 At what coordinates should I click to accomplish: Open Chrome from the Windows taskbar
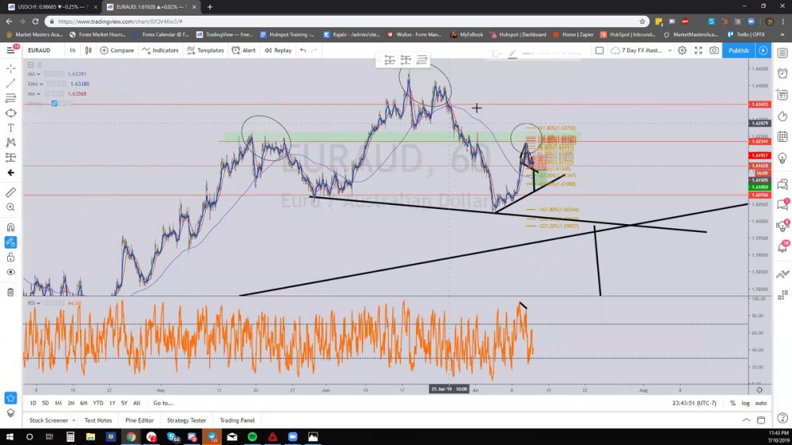[131, 437]
